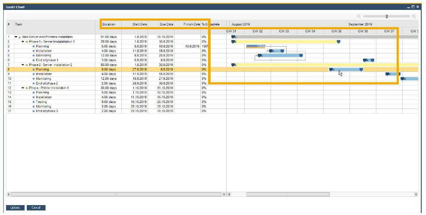Collapse Phase 1 - Server Installation 1
This screenshot has width=426, height=215.
[23, 42]
